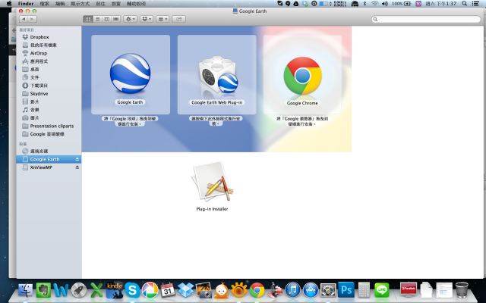Image resolution: width=486 pixels, height=303 pixels.
Task: Open the App Store from the Dock
Action: pos(311,290)
